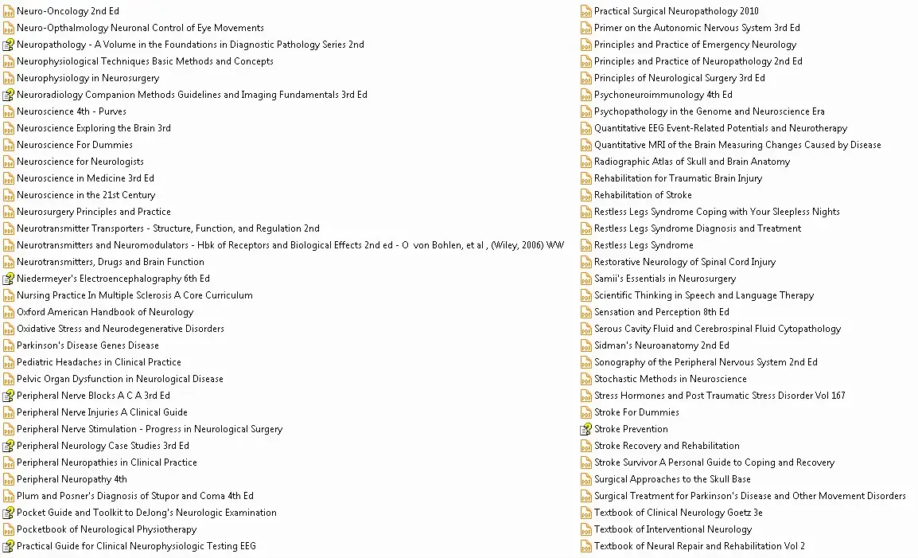918x558 pixels.
Task: Select Restorative Neurology of Spinal Cord Injury
Action: [x=685, y=262]
